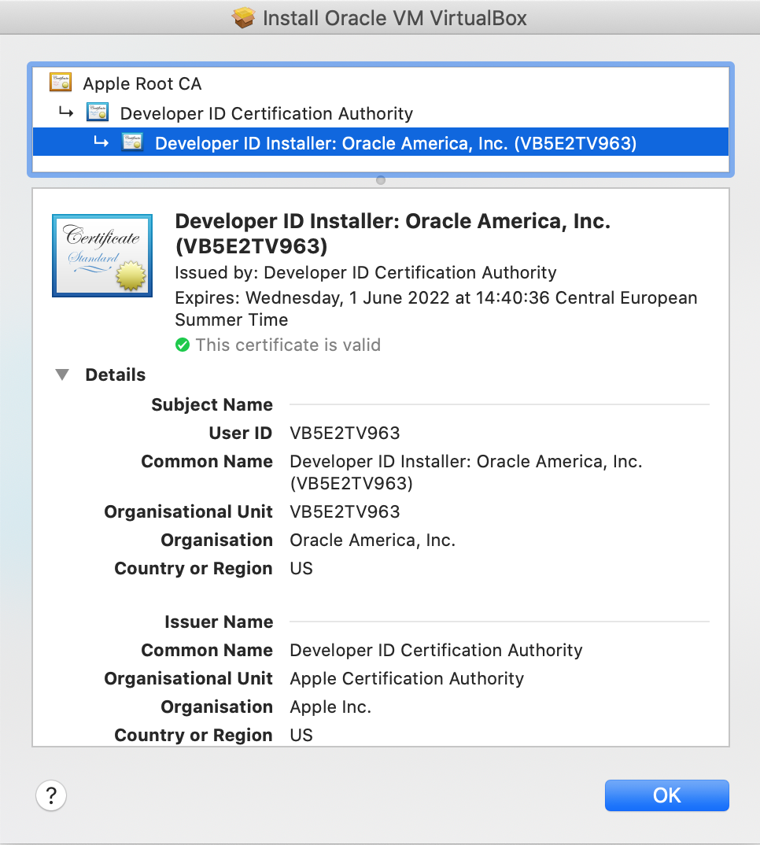Click the selected Developer ID Installer row icon
The image size is (760, 845).
pos(132,142)
